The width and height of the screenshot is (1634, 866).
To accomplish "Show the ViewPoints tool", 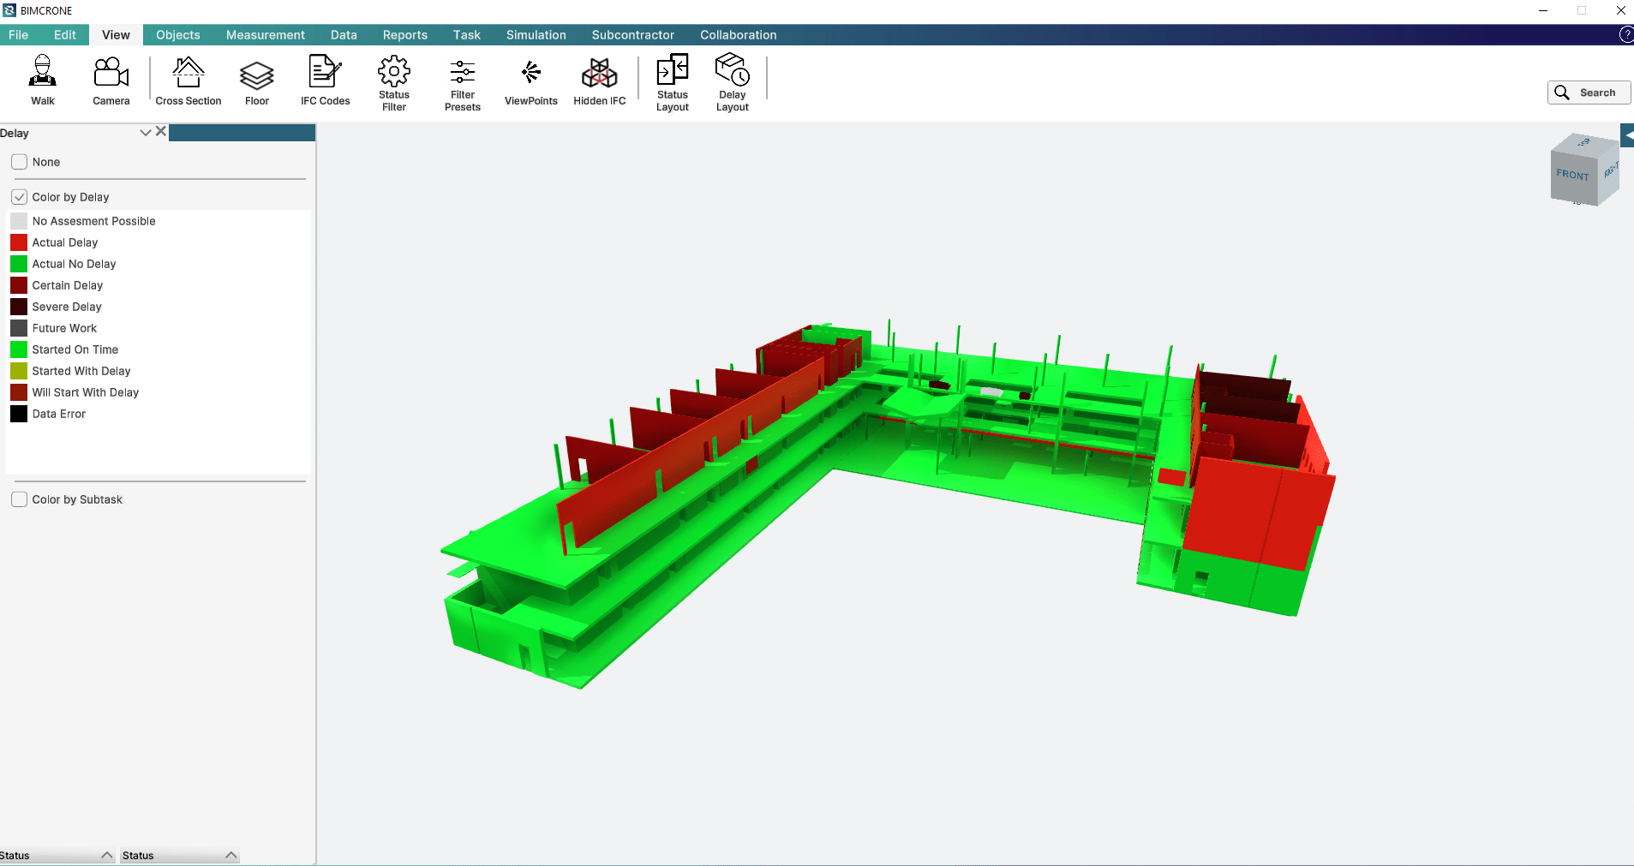I will pos(530,81).
